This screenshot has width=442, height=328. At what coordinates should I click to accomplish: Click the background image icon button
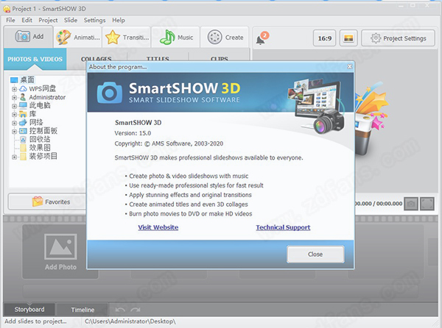pyautogui.click(x=349, y=38)
